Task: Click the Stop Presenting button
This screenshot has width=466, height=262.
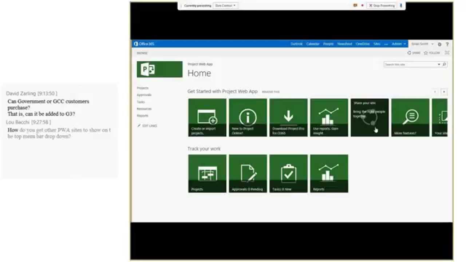Action: tap(381, 5)
